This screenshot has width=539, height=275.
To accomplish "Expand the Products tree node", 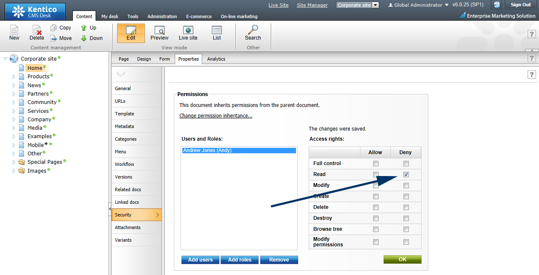I will [14, 77].
